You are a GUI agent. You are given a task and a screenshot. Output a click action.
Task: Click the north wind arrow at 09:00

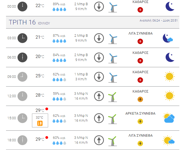pos(99,77)
